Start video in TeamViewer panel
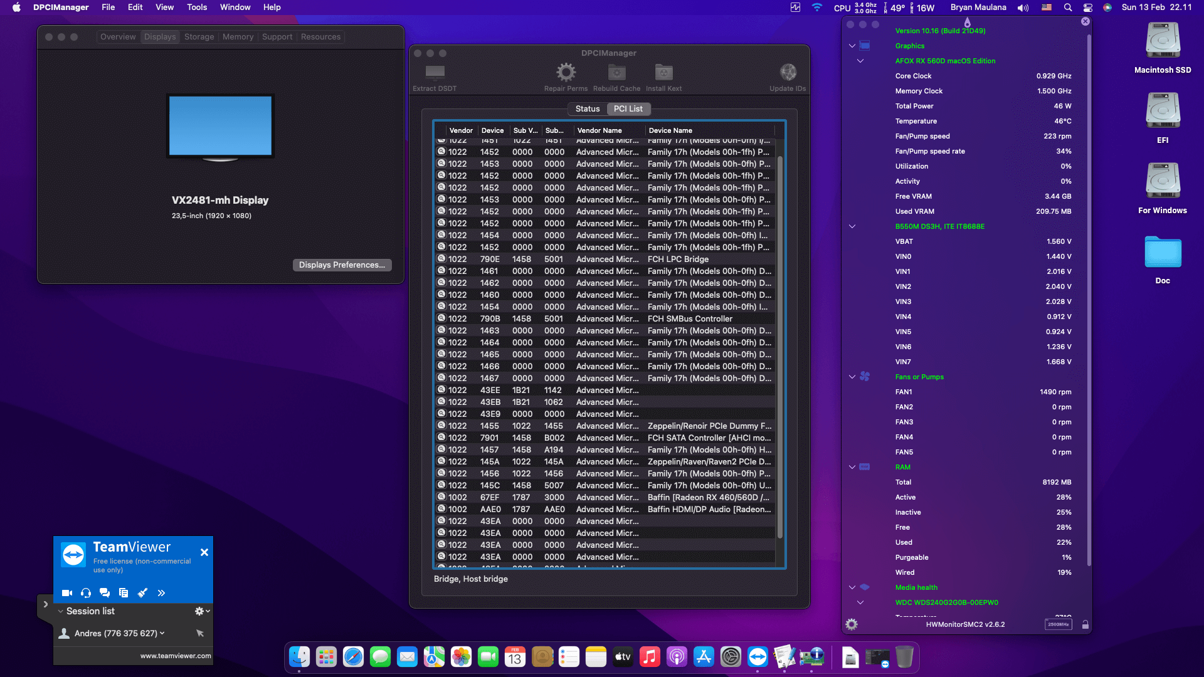Viewport: 1204px width, 677px height. click(x=67, y=593)
